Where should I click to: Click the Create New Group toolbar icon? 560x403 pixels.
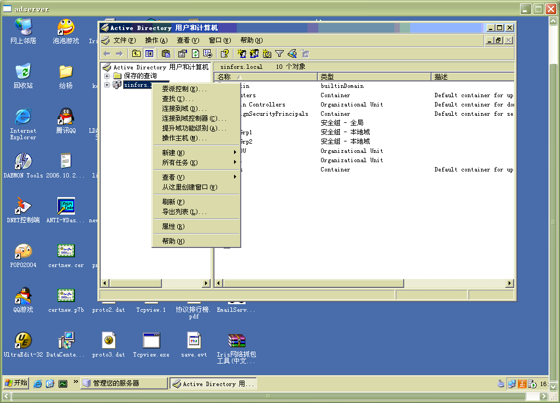point(254,54)
